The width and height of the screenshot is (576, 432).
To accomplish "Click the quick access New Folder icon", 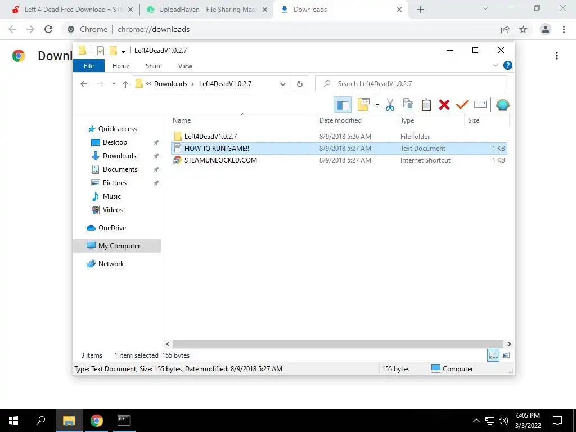I will coord(114,50).
